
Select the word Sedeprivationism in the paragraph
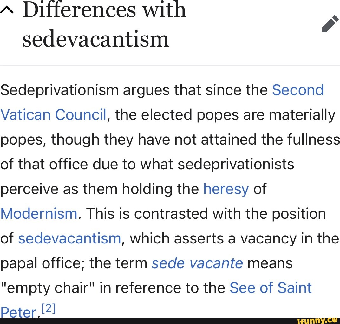click(x=57, y=90)
